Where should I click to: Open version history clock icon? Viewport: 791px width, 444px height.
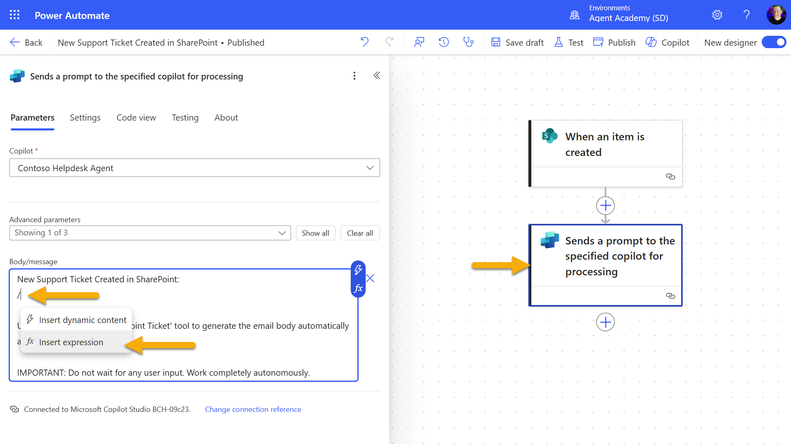point(444,42)
